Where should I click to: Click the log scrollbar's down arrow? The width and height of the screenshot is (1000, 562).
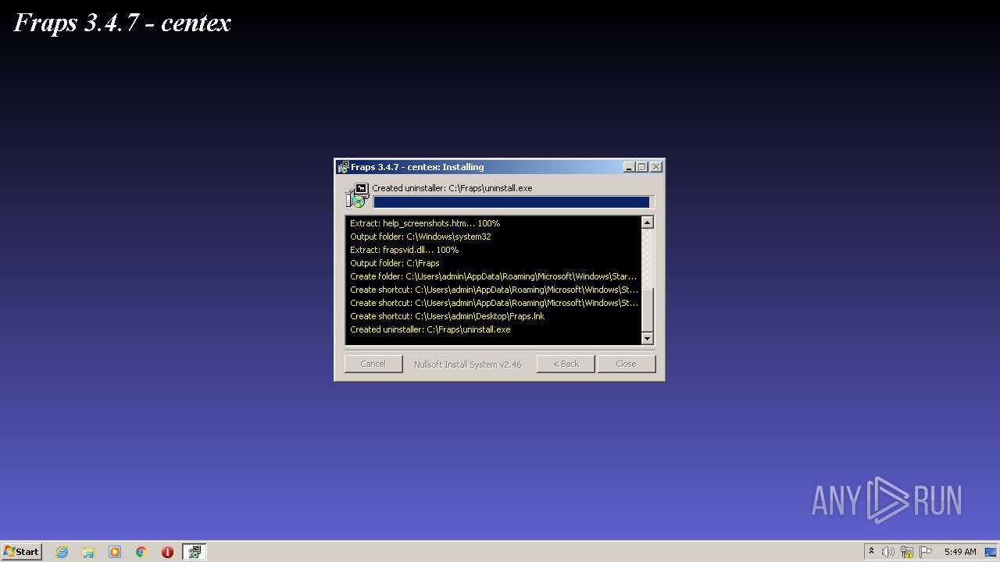click(647, 338)
